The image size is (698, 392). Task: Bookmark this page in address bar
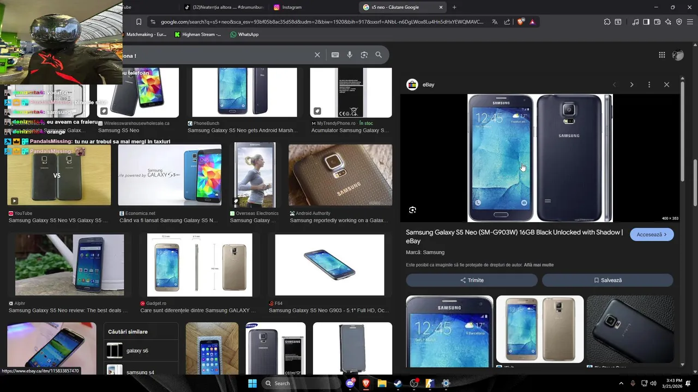point(139,22)
